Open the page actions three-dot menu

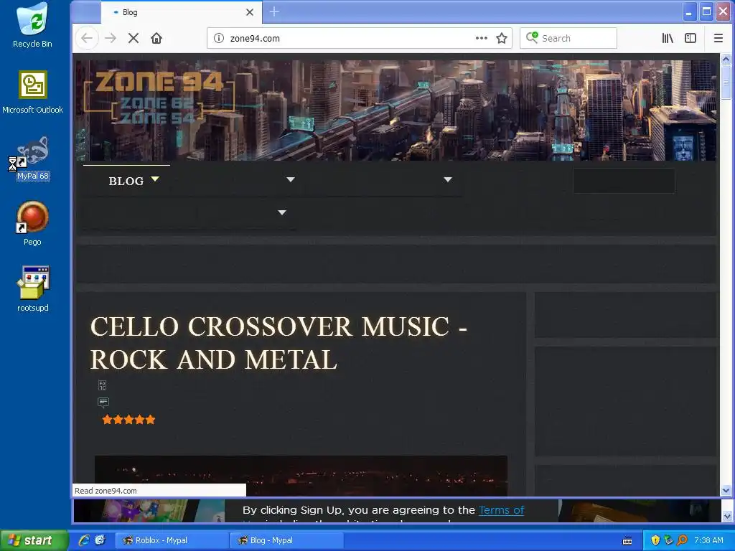tap(482, 38)
